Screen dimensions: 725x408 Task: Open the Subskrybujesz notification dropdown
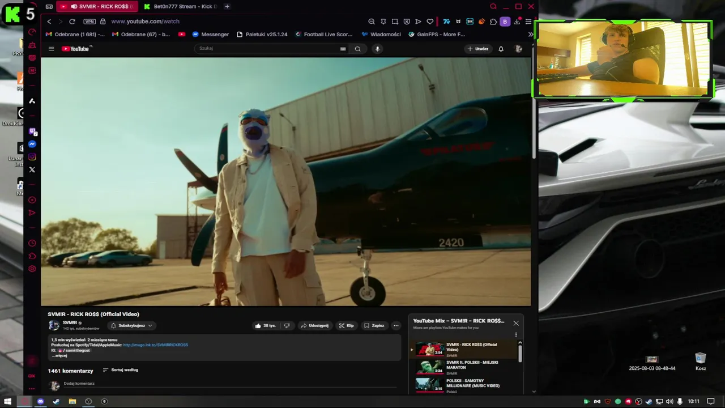point(131,325)
